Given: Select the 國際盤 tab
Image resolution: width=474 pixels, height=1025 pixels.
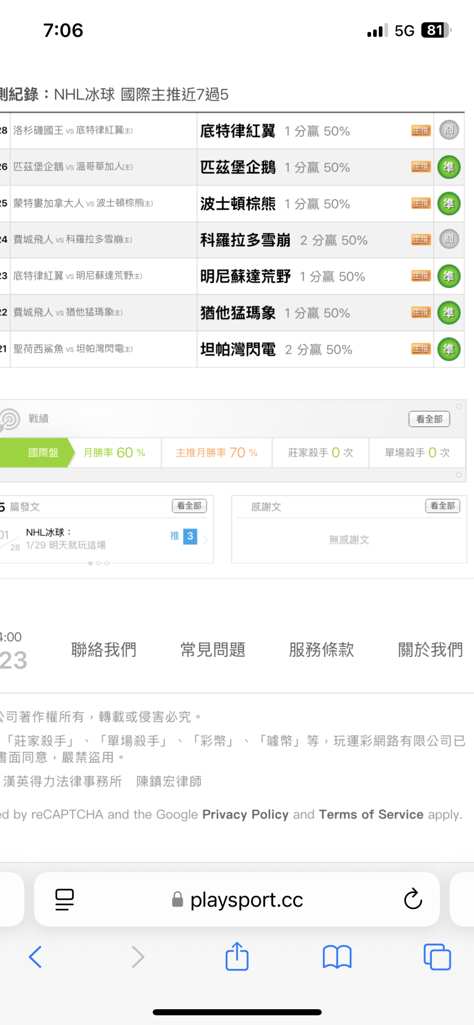Looking at the screenshot, I should [43, 453].
